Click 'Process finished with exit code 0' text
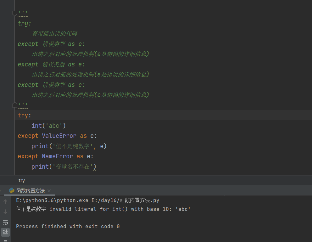Image resolution: width=312 pixels, height=242 pixels. pos(68,226)
